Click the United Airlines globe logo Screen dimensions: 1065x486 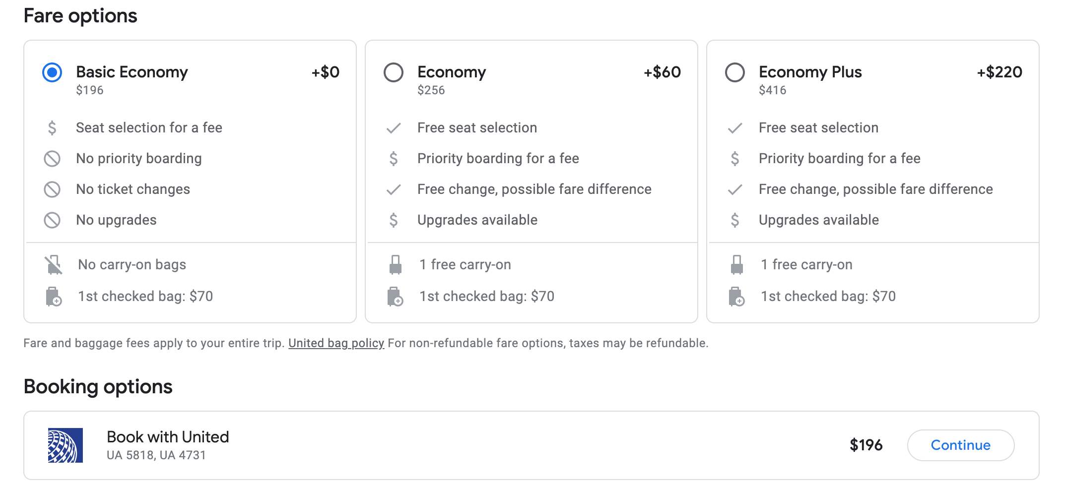[x=66, y=445]
